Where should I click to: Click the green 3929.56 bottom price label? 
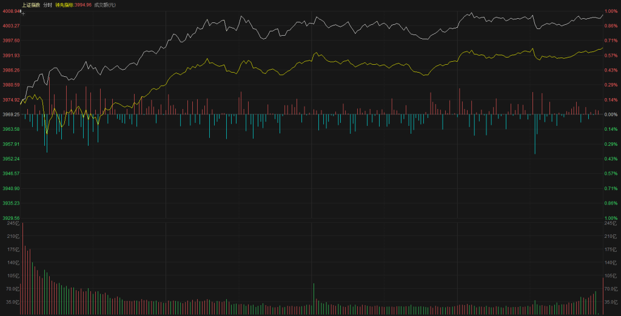11,218
